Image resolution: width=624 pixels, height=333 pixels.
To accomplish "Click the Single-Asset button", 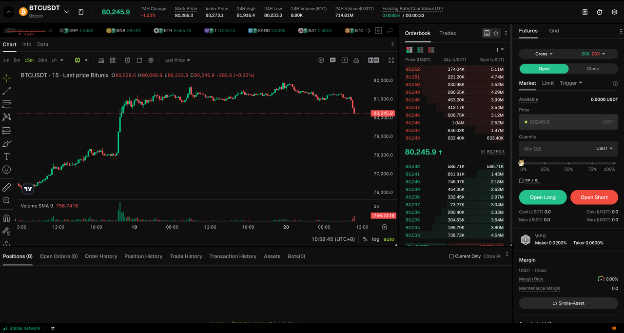I will (x=568, y=303).
